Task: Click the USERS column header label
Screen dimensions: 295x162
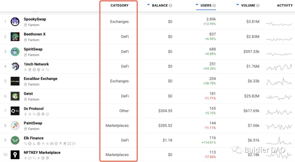Action: coord(206,5)
